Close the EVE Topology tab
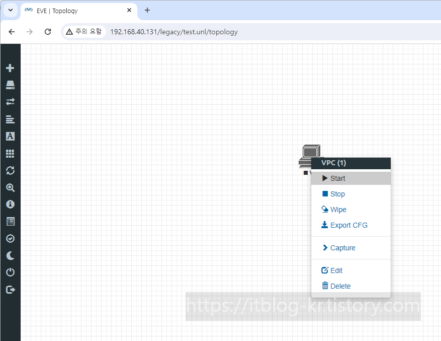 pyautogui.click(x=129, y=10)
